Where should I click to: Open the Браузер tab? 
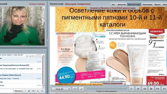(x=122, y=4)
